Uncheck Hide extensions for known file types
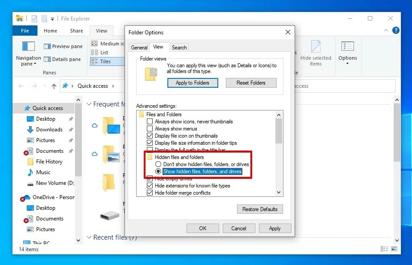 (150, 186)
